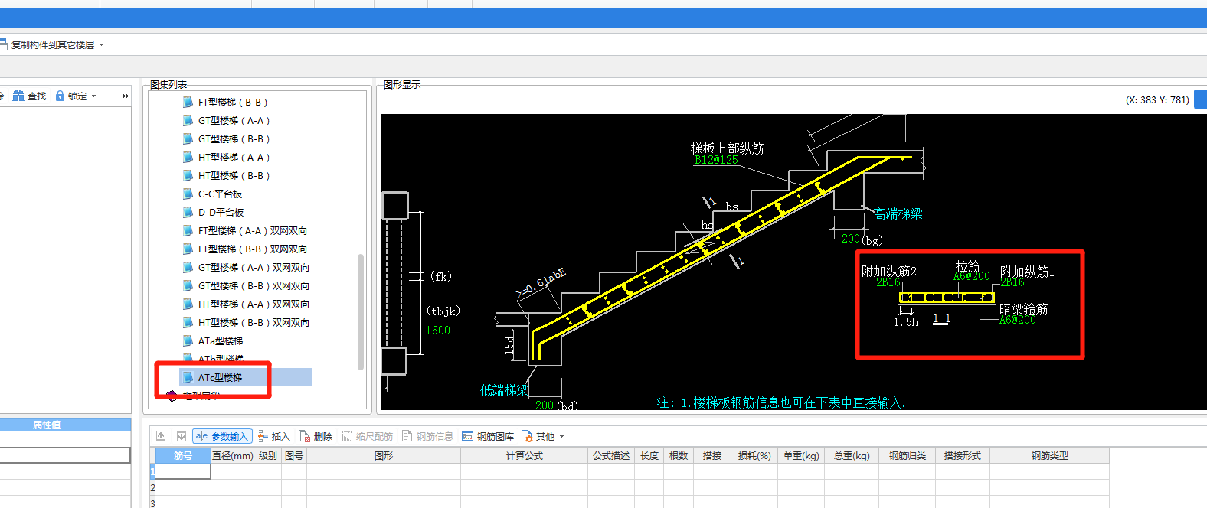Image resolution: width=1207 pixels, height=508 pixels.
Task: Click the 钢筋信息 button
Action: tap(427, 436)
